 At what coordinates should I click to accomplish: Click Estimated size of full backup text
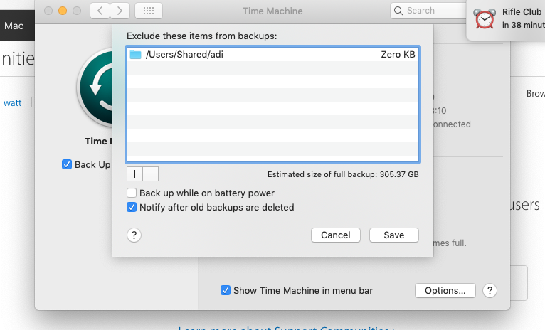click(x=343, y=174)
